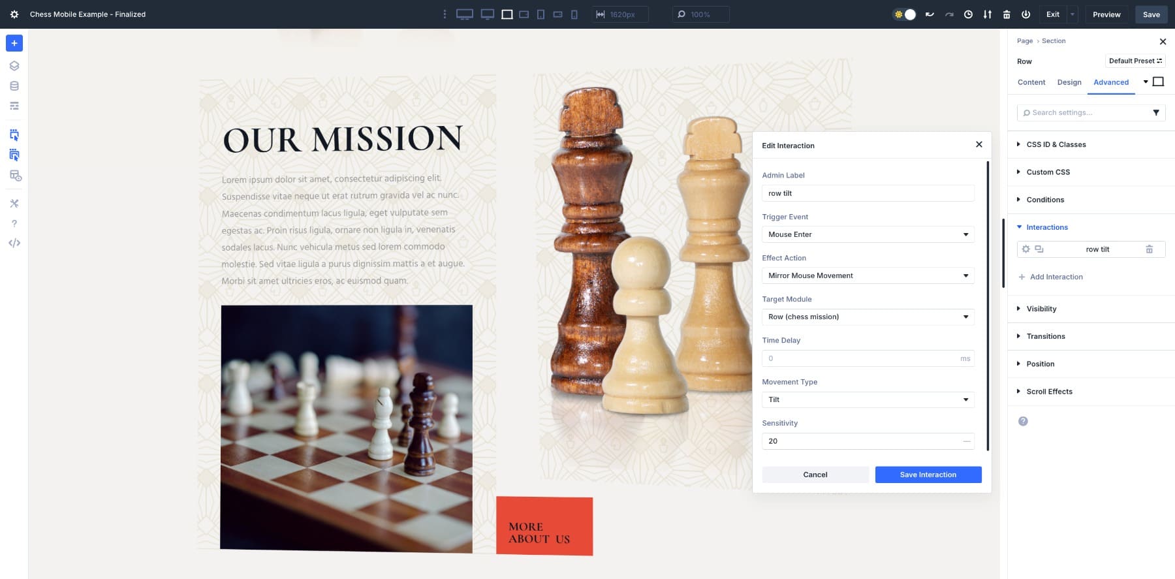Switch to the Design tab
This screenshot has height=579, width=1175.
click(1069, 82)
